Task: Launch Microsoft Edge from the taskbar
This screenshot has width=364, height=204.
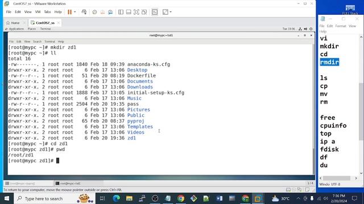Action: point(116,198)
